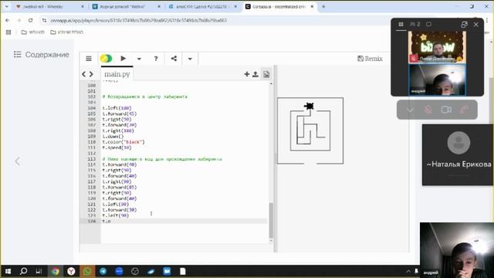Open the bookmarks apps grid icon
Screen dimensions: 494x278
pyautogui.click(x=8, y=32)
